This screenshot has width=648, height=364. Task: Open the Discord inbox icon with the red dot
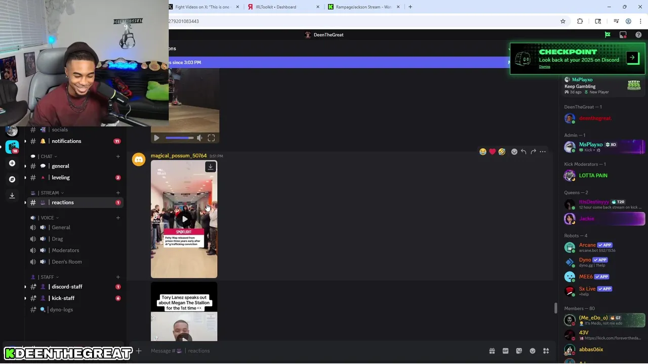pyautogui.click(x=623, y=35)
